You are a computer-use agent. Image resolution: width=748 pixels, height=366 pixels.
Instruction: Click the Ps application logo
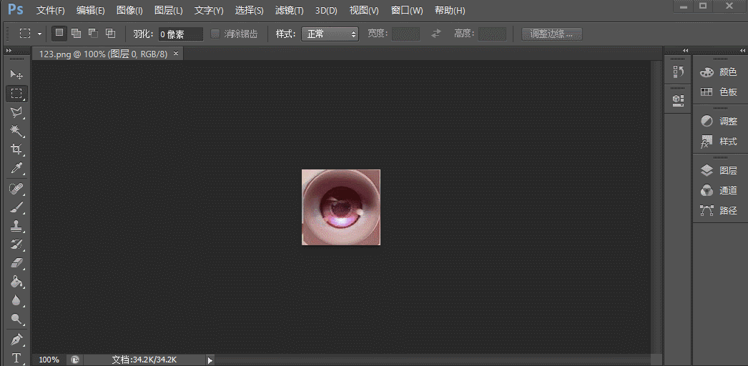point(16,9)
